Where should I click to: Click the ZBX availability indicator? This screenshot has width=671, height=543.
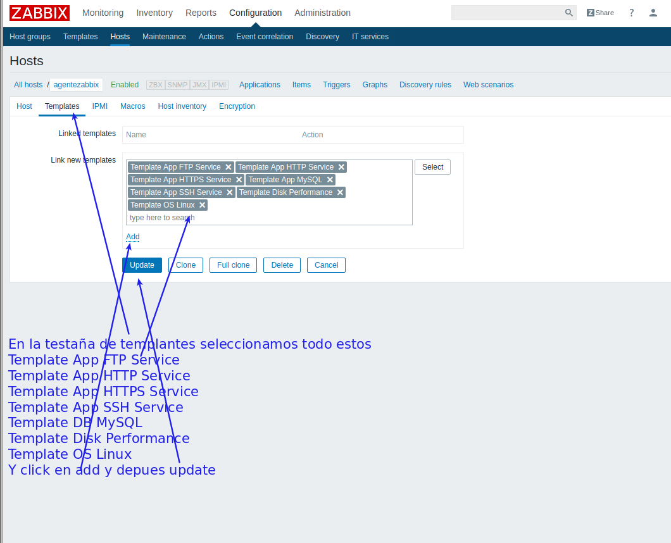[155, 85]
